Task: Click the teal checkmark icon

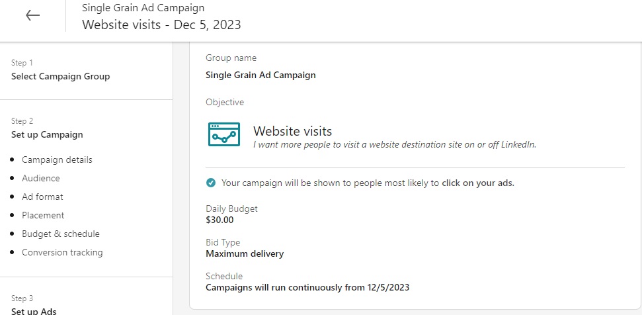Action: click(x=211, y=183)
